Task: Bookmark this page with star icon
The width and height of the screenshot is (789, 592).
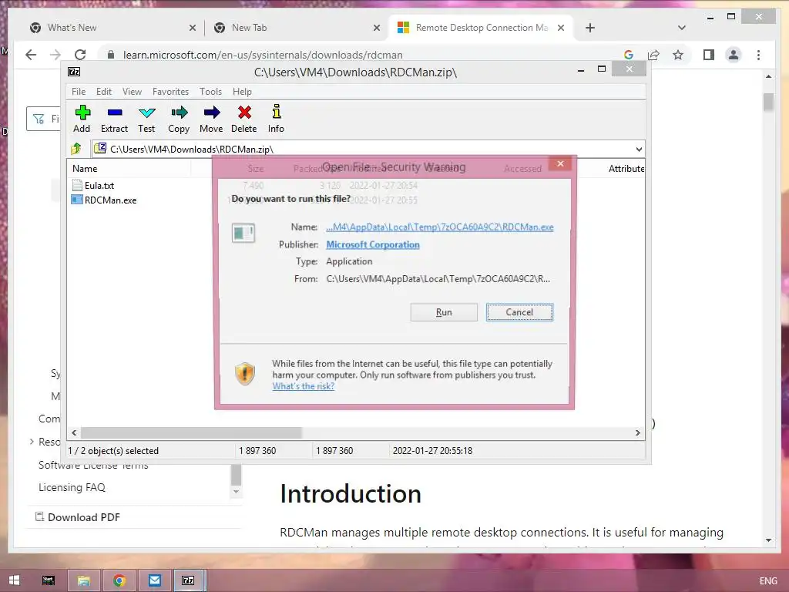Action: 678,55
